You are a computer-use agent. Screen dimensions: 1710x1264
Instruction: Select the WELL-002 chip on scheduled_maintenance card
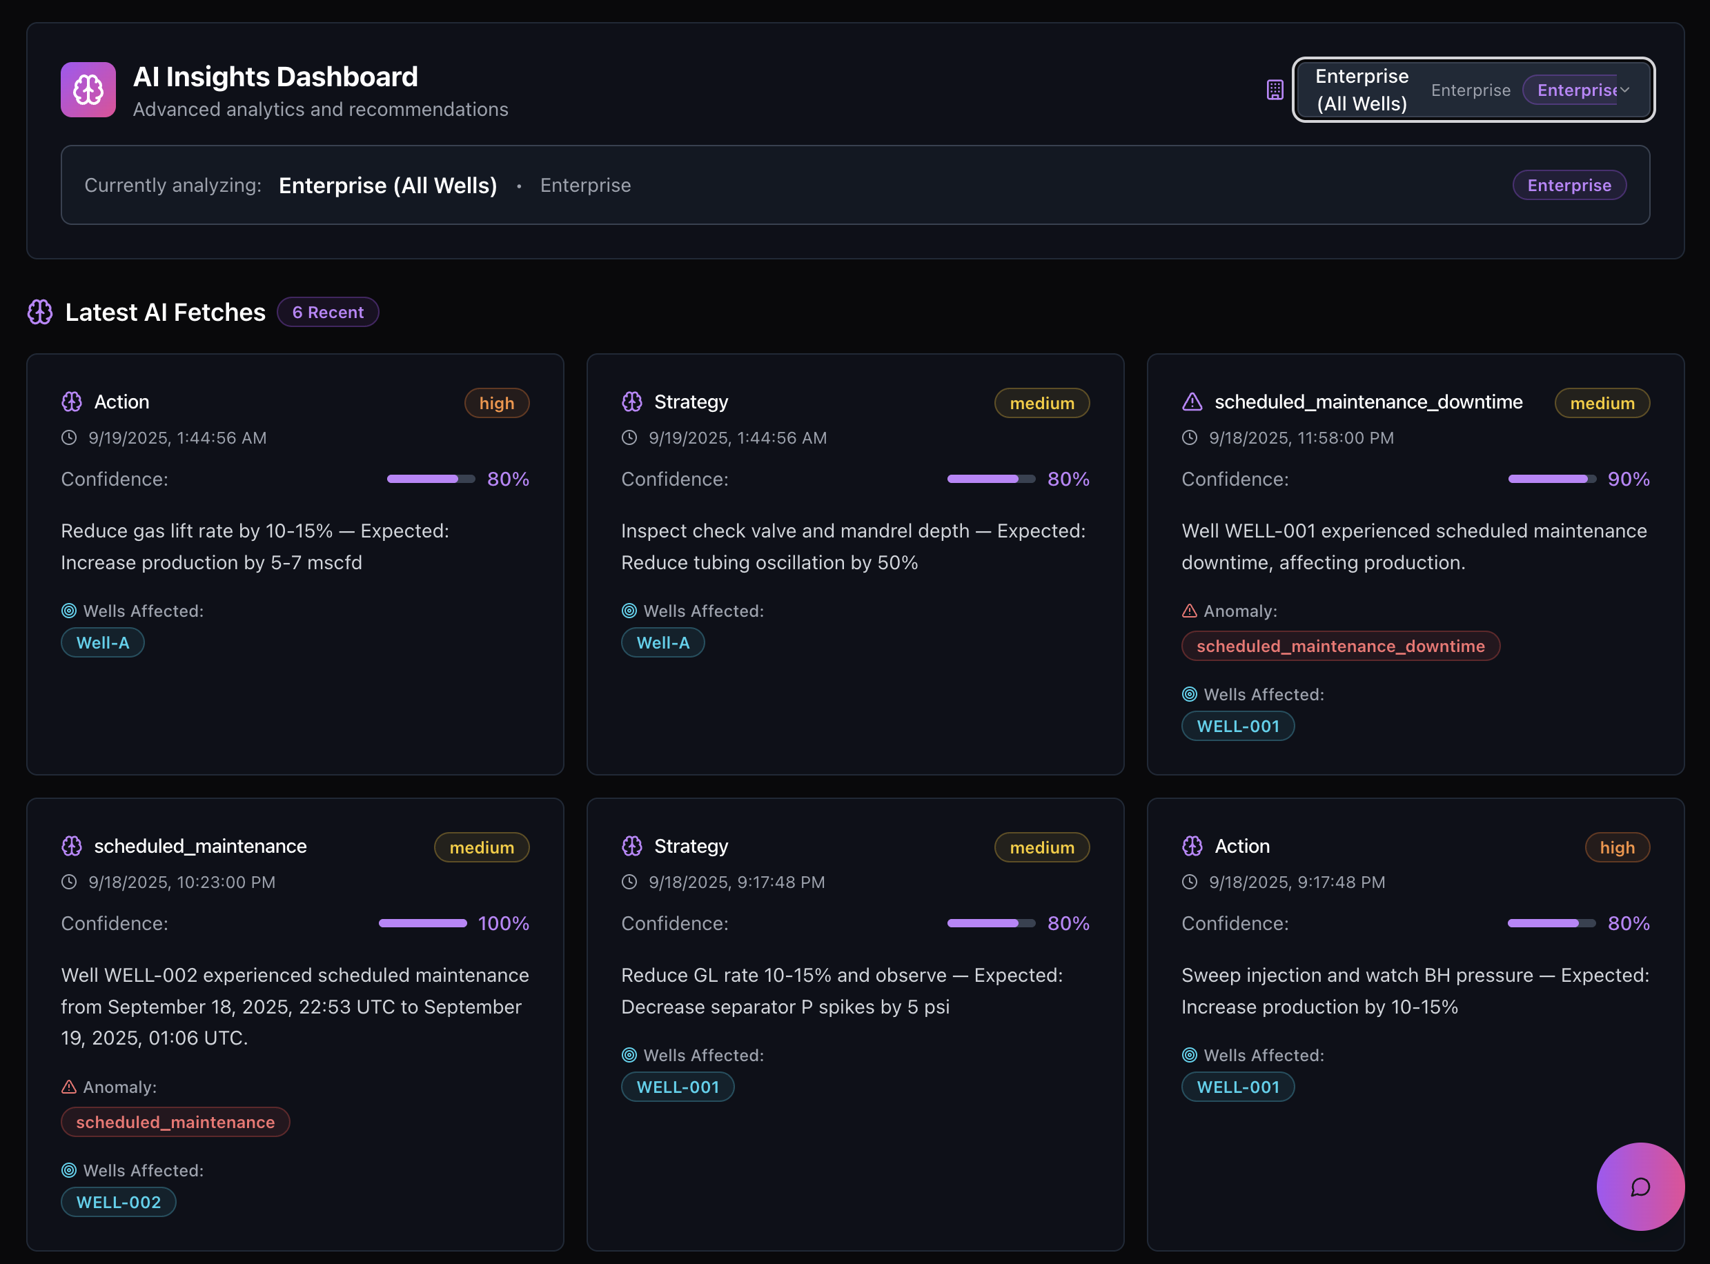point(118,1201)
